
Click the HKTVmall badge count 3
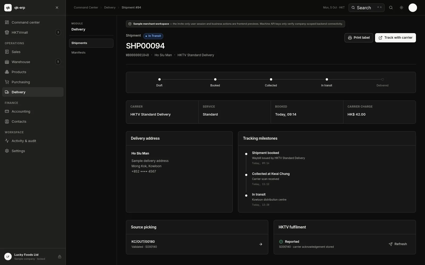coord(58,32)
